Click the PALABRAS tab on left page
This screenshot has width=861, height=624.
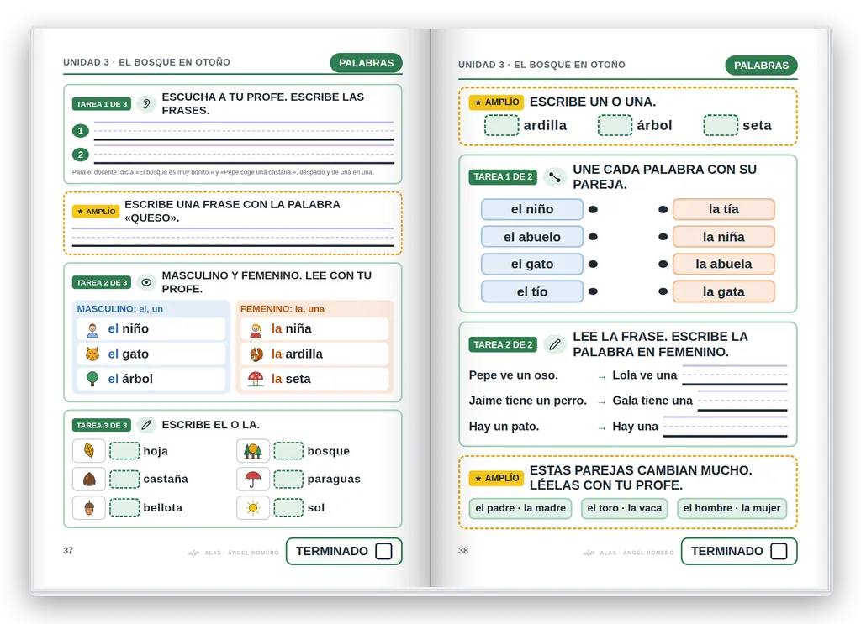pyautogui.click(x=367, y=63)
